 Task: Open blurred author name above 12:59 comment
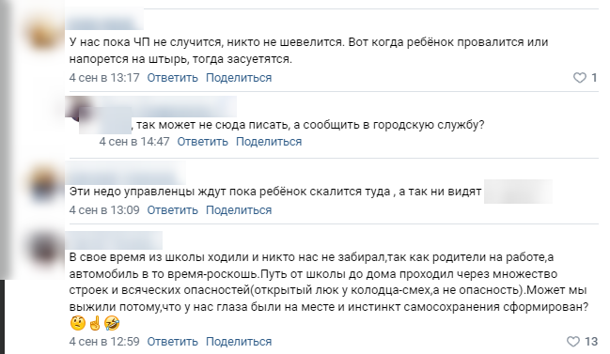[x=114, y=240]
